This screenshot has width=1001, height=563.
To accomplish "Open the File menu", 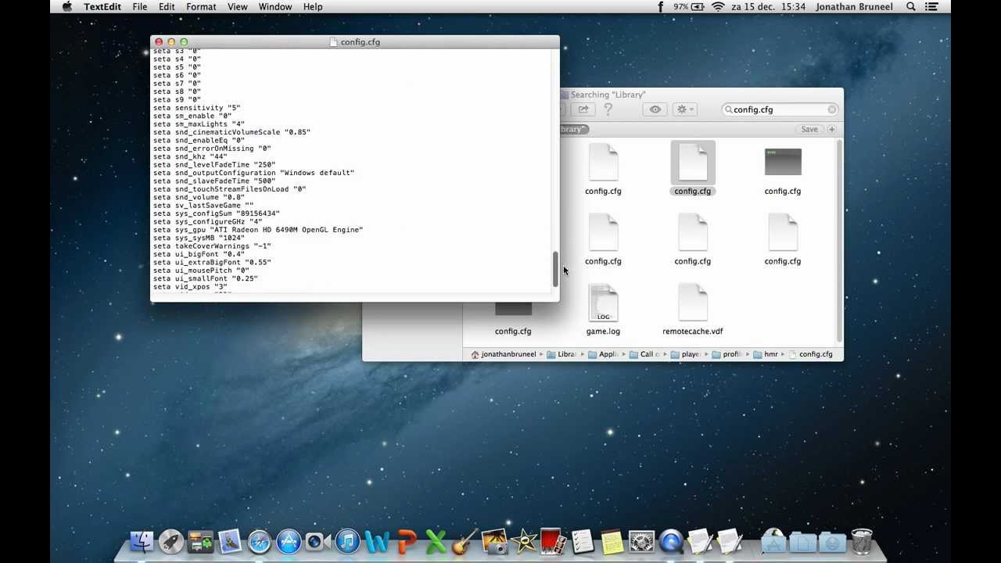I will click(x=140, y=6).
